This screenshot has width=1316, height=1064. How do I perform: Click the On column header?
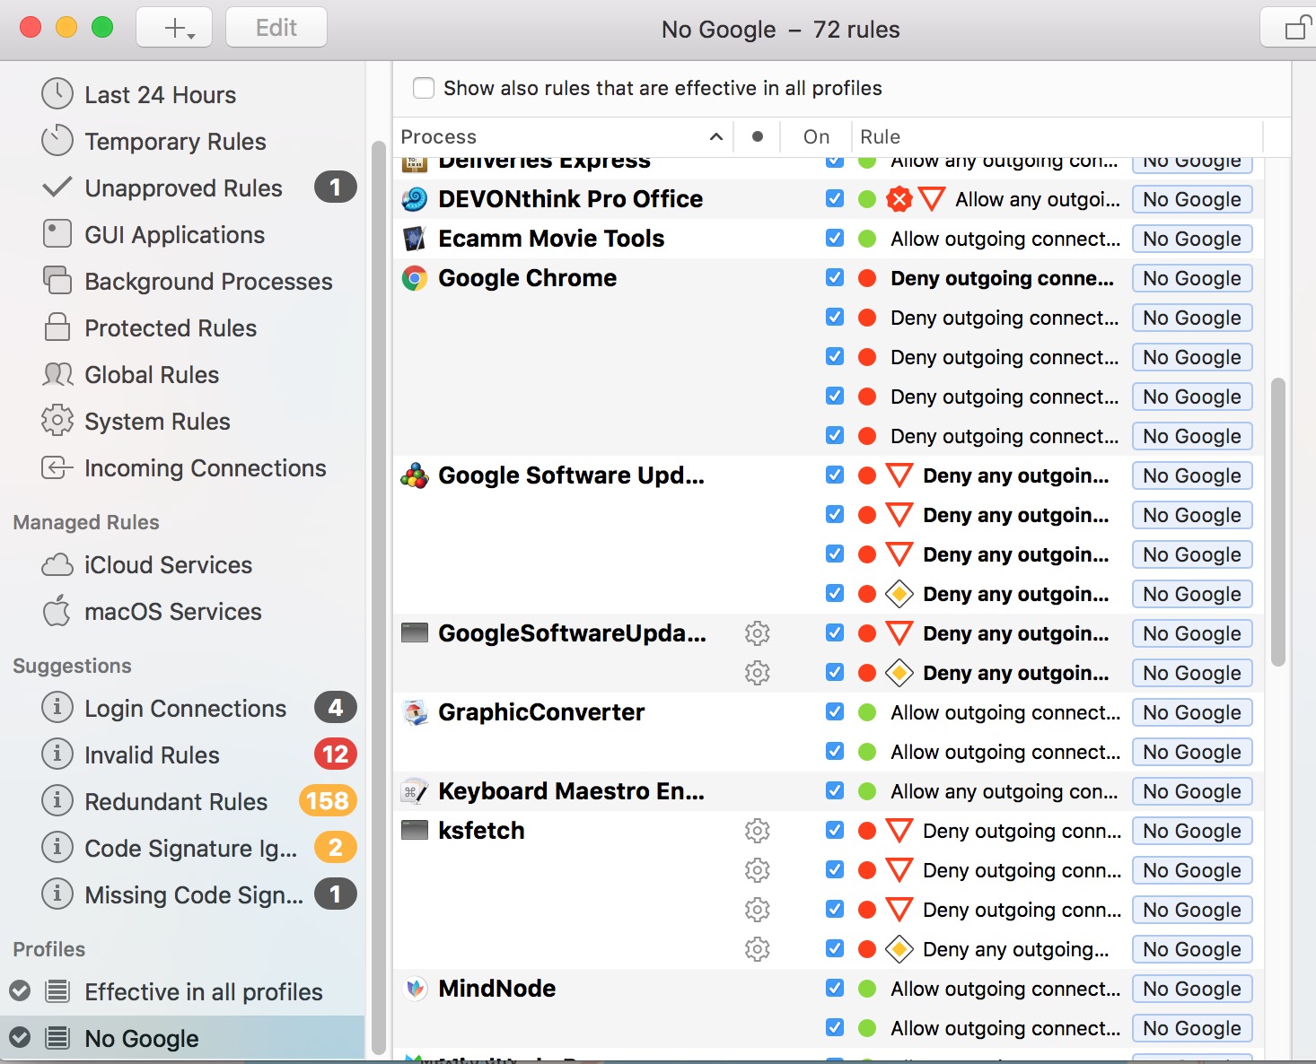pos(816,136)
